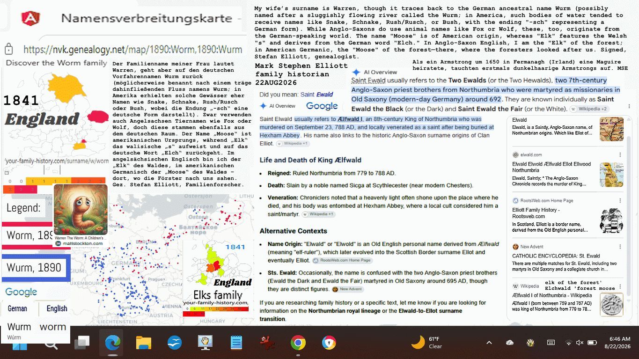Launch the red creature app on the taskbar
Screen dimensions: 639x359
point(267,343)
